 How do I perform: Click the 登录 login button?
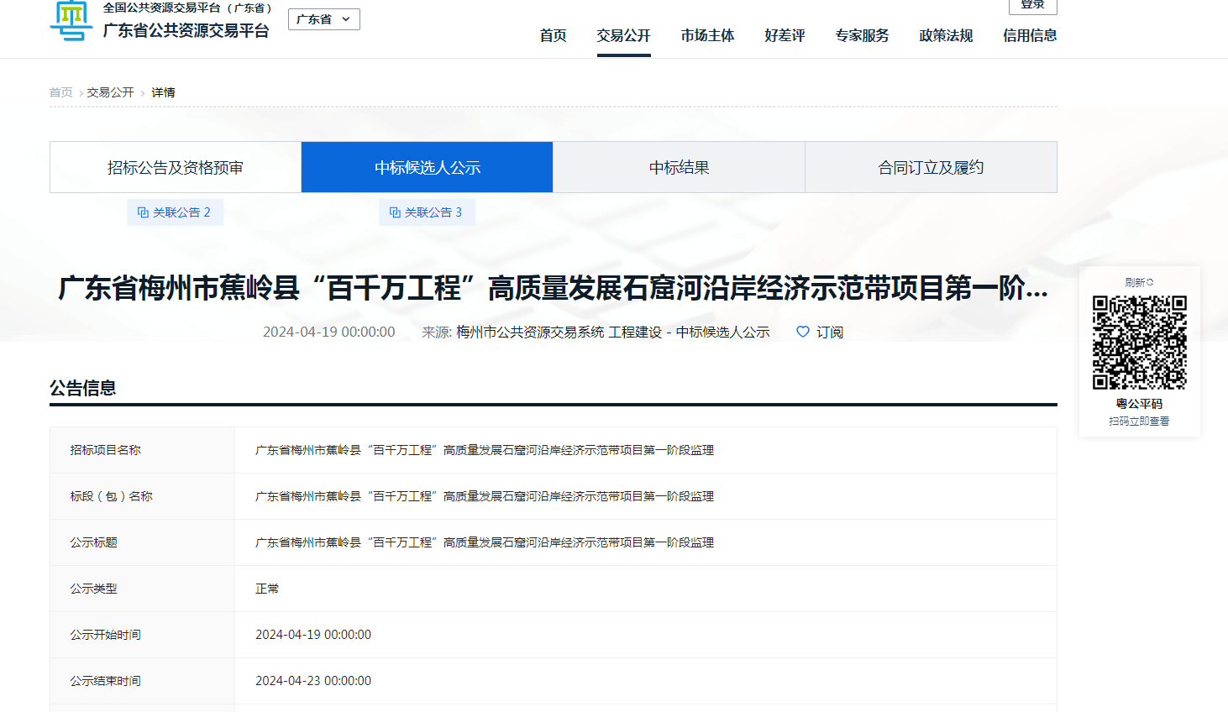pos(1032,5)
